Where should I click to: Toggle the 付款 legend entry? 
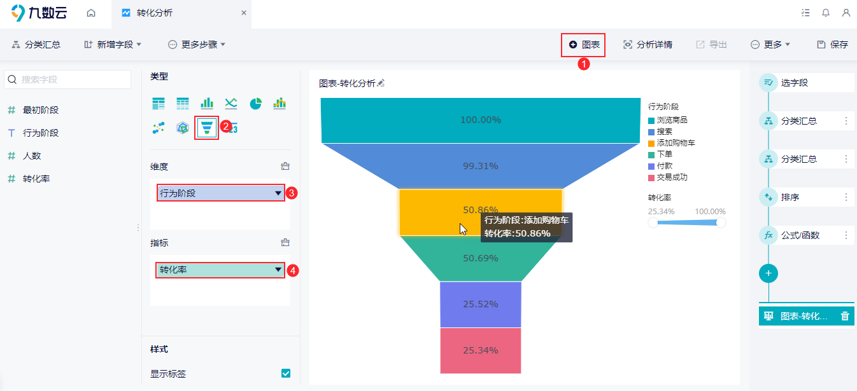point(664,166)
